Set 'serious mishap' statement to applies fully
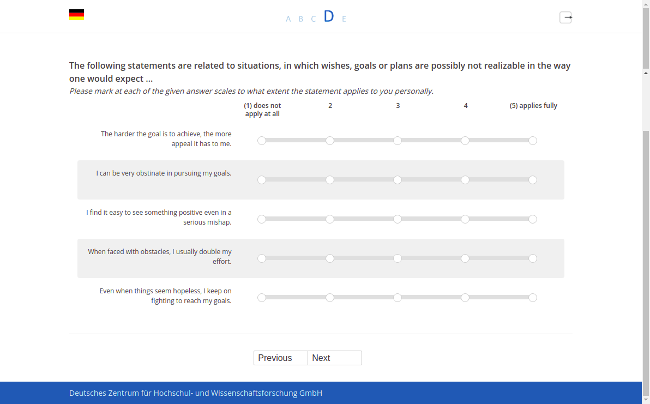Screen dimensions: 650x404 coord(533,219)
